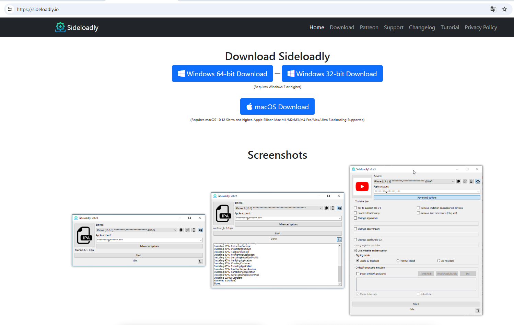Open the site information icon beside the URL

pos(10,9)
